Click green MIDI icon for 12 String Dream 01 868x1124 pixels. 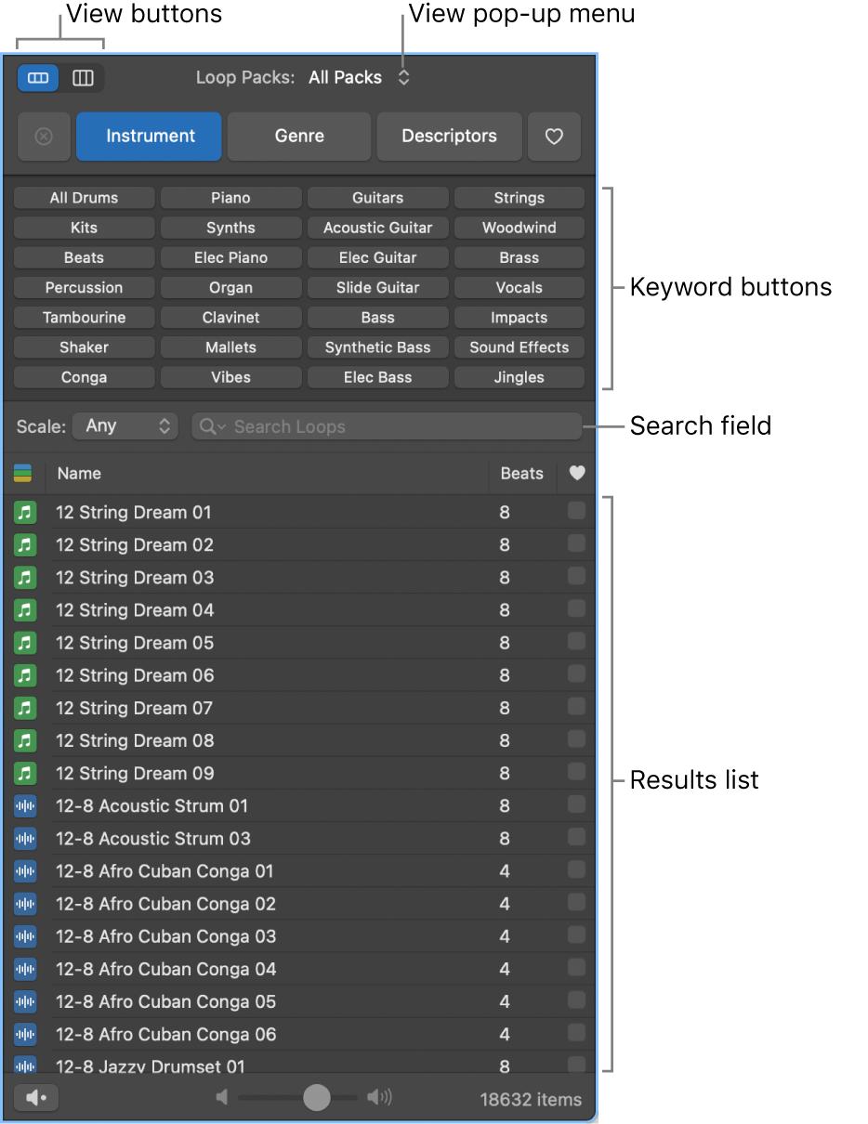point(25,513)
